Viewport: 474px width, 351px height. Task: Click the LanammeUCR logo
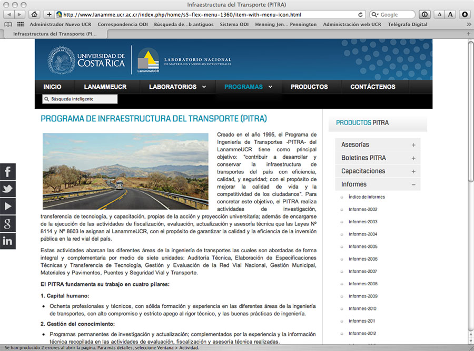tap(148, 60)
